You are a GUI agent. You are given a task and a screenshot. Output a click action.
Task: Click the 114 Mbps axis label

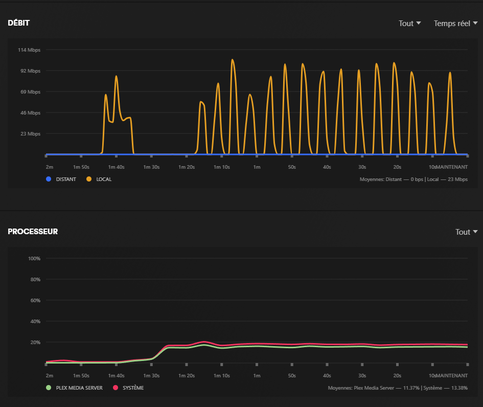(x=29, y=50)
